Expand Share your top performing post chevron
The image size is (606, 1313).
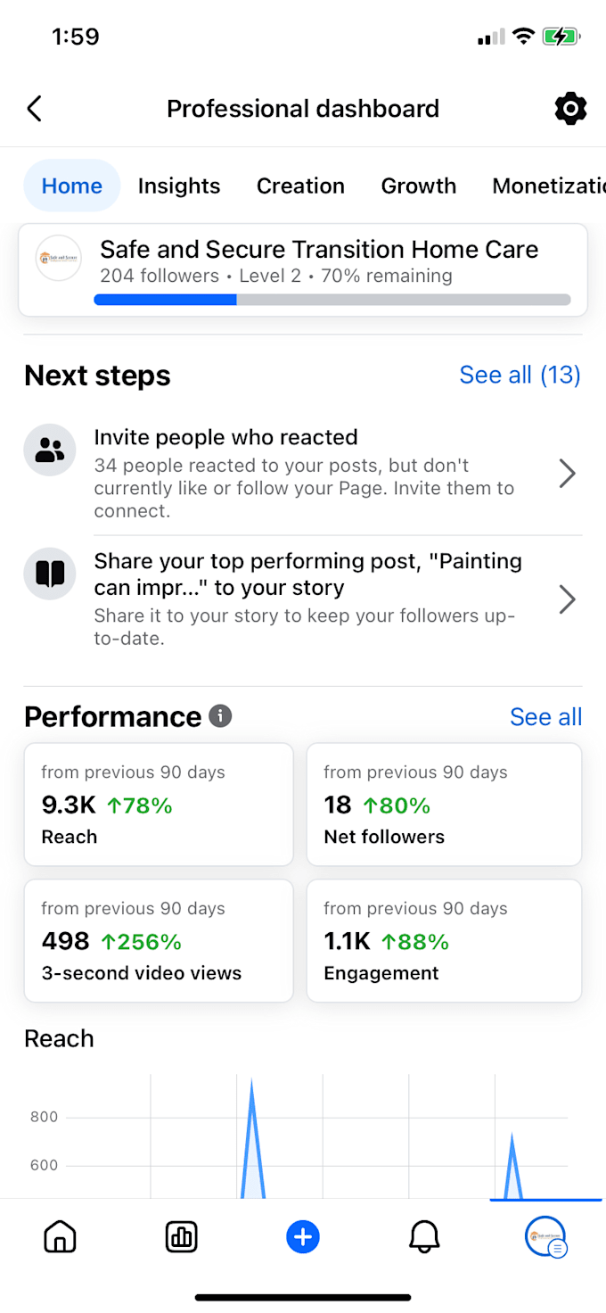(x=567, y=599)
